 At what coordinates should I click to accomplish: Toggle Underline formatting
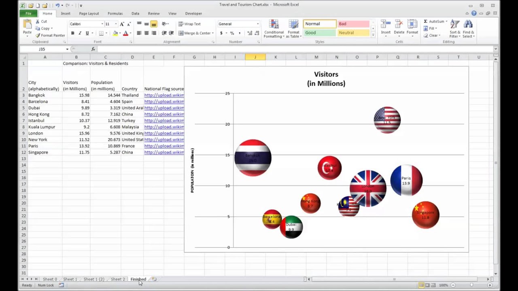pyautogui.click(x=87, y=33)
